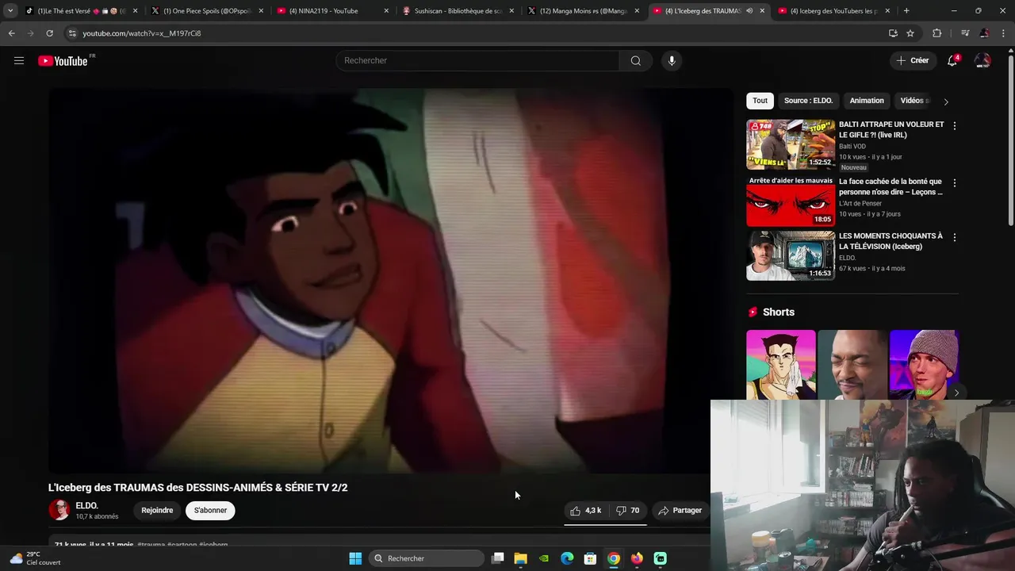
Task: Open LES MOMENTS CHOQUANTS thumbnail
Action: click(791, 255)
